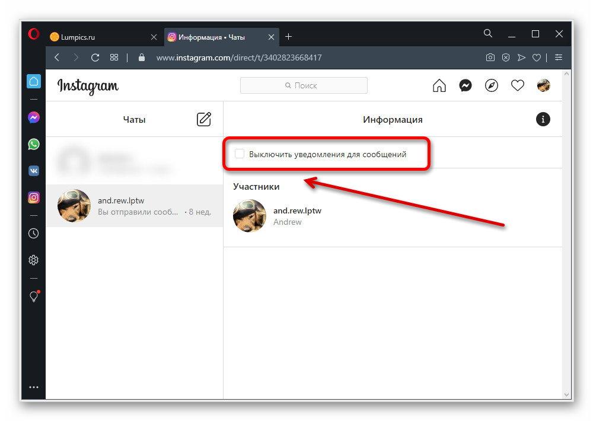Click the browser forward arrow

(x=76, y=58)
